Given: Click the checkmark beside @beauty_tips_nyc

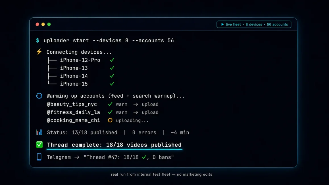Looking at the screenshot, I should (x=110, y=104).
